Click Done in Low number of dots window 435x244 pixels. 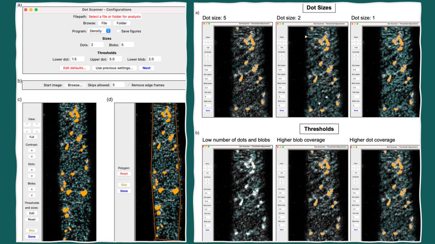pos(208,230)
